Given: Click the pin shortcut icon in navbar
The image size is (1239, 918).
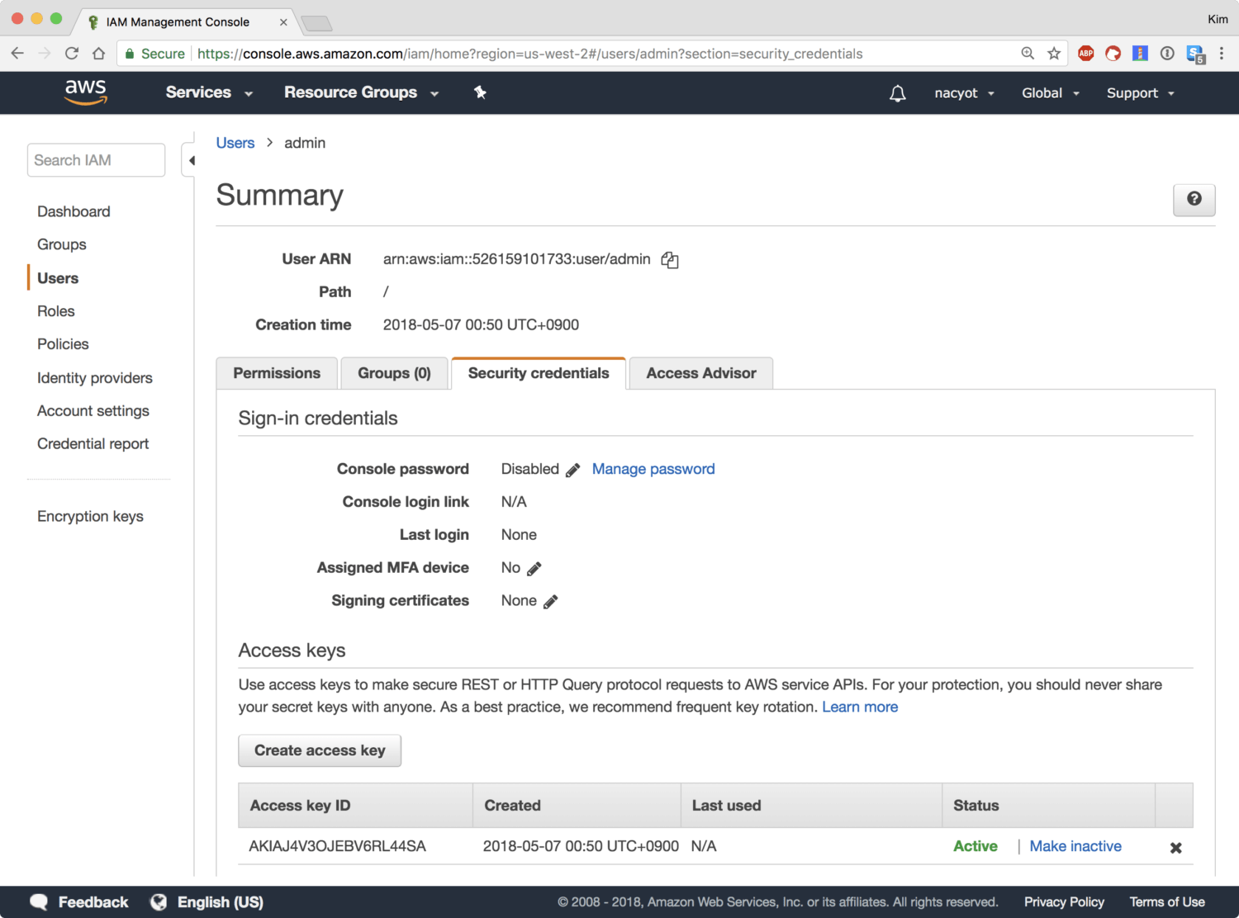Looking at the screenshot, I should [480, 92].
